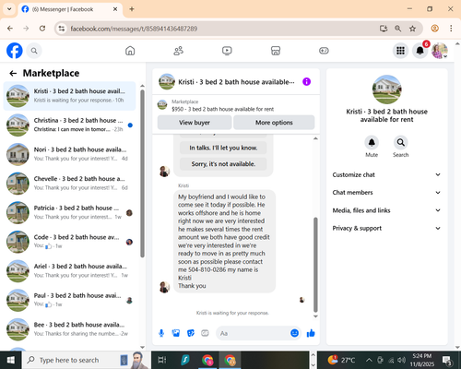The height and width of the screenshot is (369, 461).
Task: Open the Facebook logo home link
Action: tap(15, 51)
